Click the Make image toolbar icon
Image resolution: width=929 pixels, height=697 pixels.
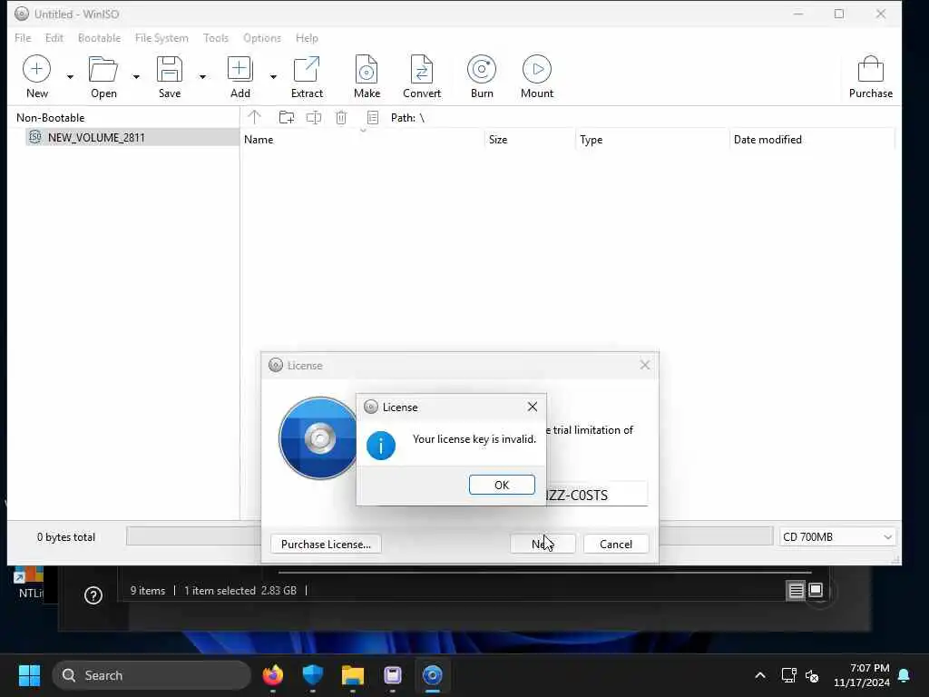pos(367,76)
